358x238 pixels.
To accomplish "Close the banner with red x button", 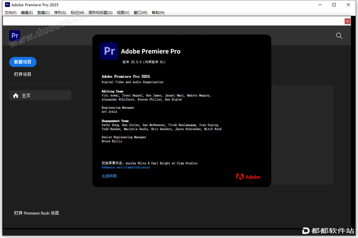I will (x=347, y=21).
